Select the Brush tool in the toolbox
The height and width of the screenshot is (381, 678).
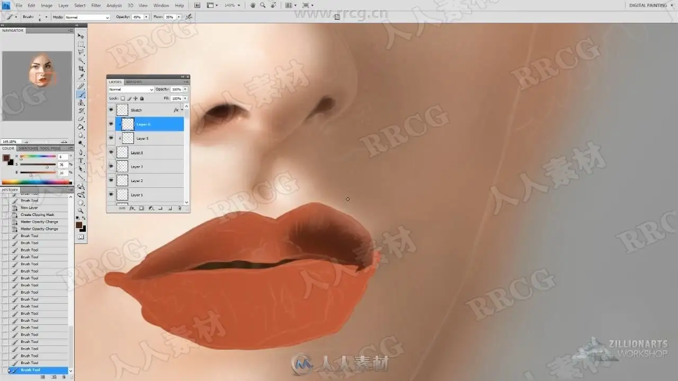click(81, 95)
